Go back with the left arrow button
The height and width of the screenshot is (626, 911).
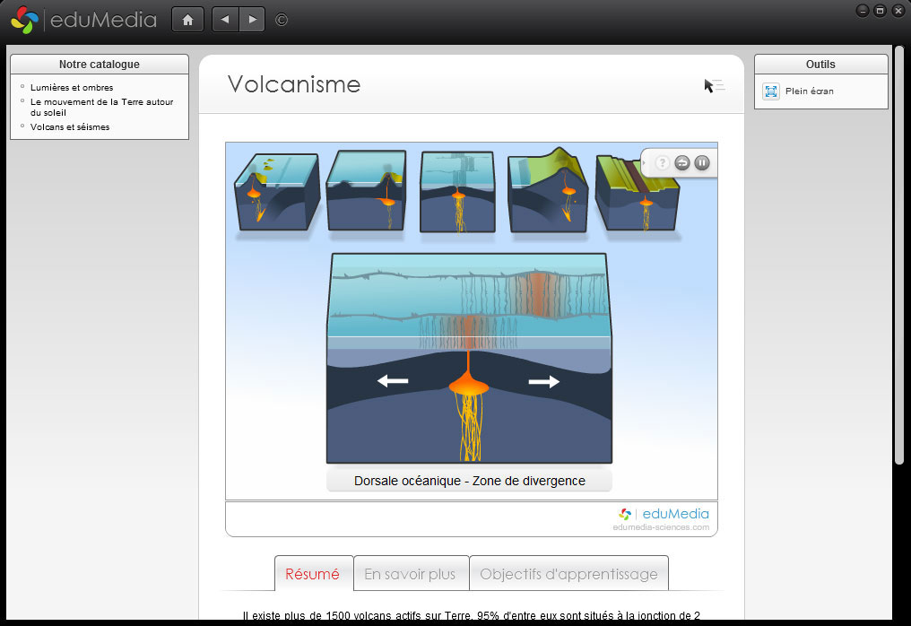(x=225, y=19)
